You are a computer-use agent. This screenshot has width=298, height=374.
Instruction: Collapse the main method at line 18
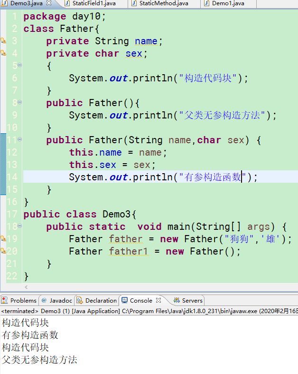20,226
